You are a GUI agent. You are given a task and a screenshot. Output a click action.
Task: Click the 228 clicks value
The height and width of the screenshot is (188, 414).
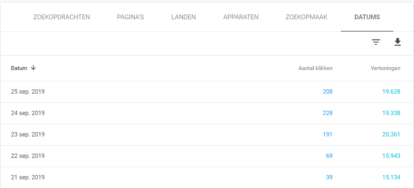[327, 113]
